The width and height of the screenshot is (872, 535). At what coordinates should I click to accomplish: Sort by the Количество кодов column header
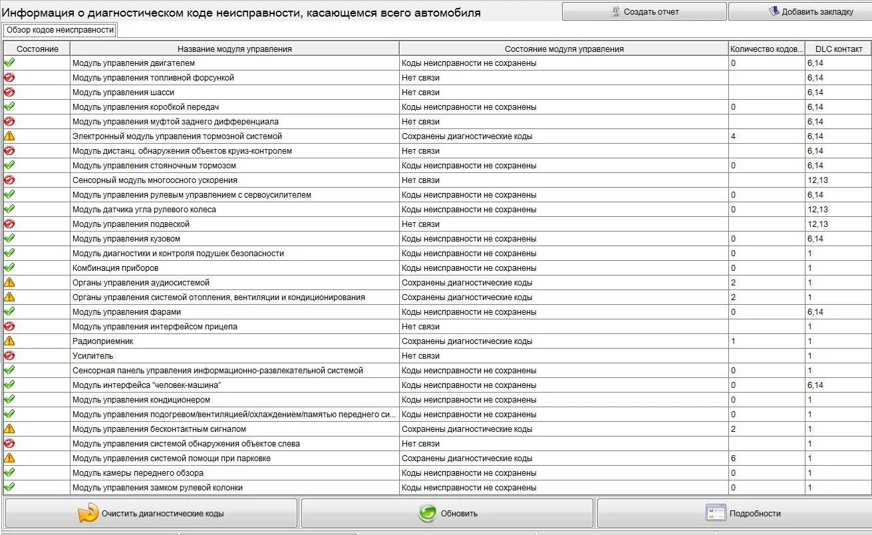(767, 49)
